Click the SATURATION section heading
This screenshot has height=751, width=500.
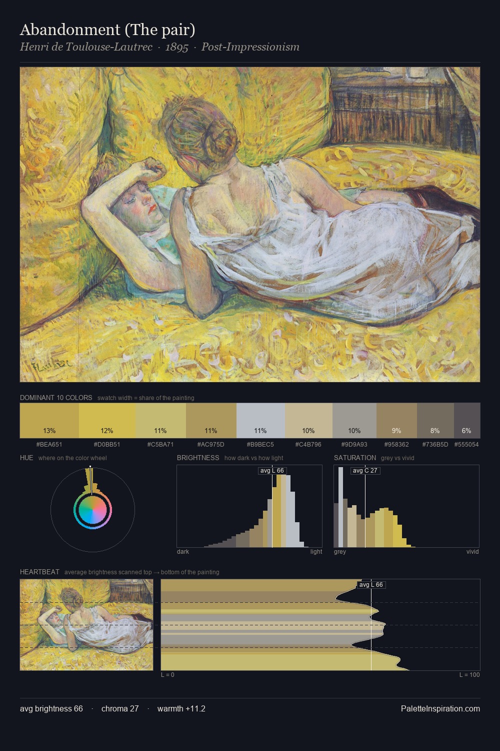click(x=355, y=458)
